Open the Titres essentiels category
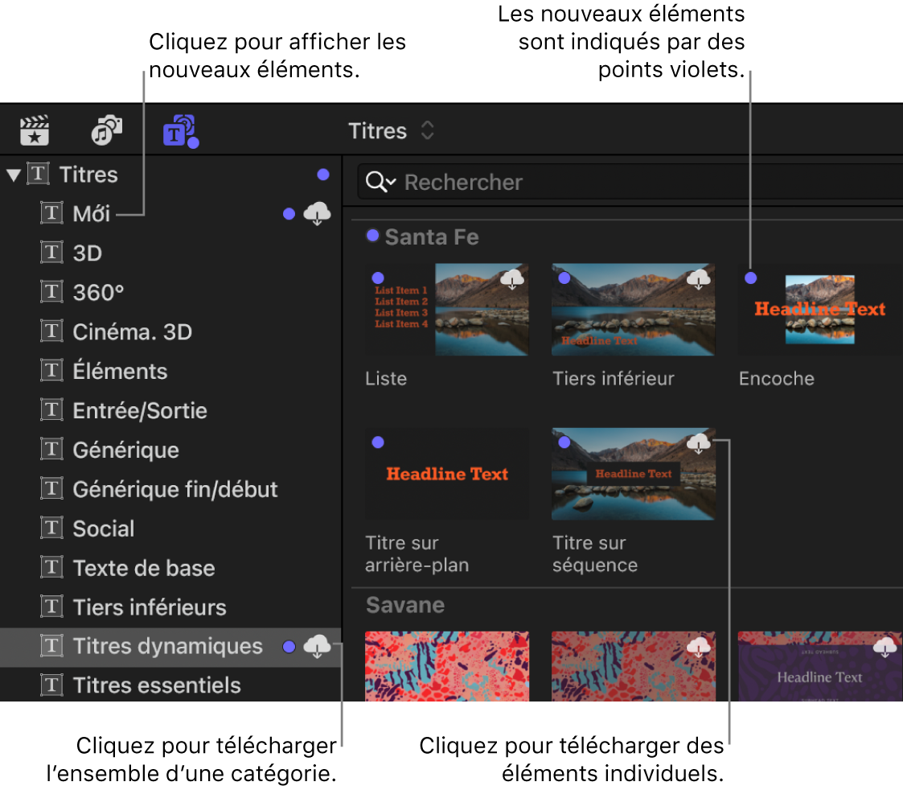903x790 pixels. [156, 685]
